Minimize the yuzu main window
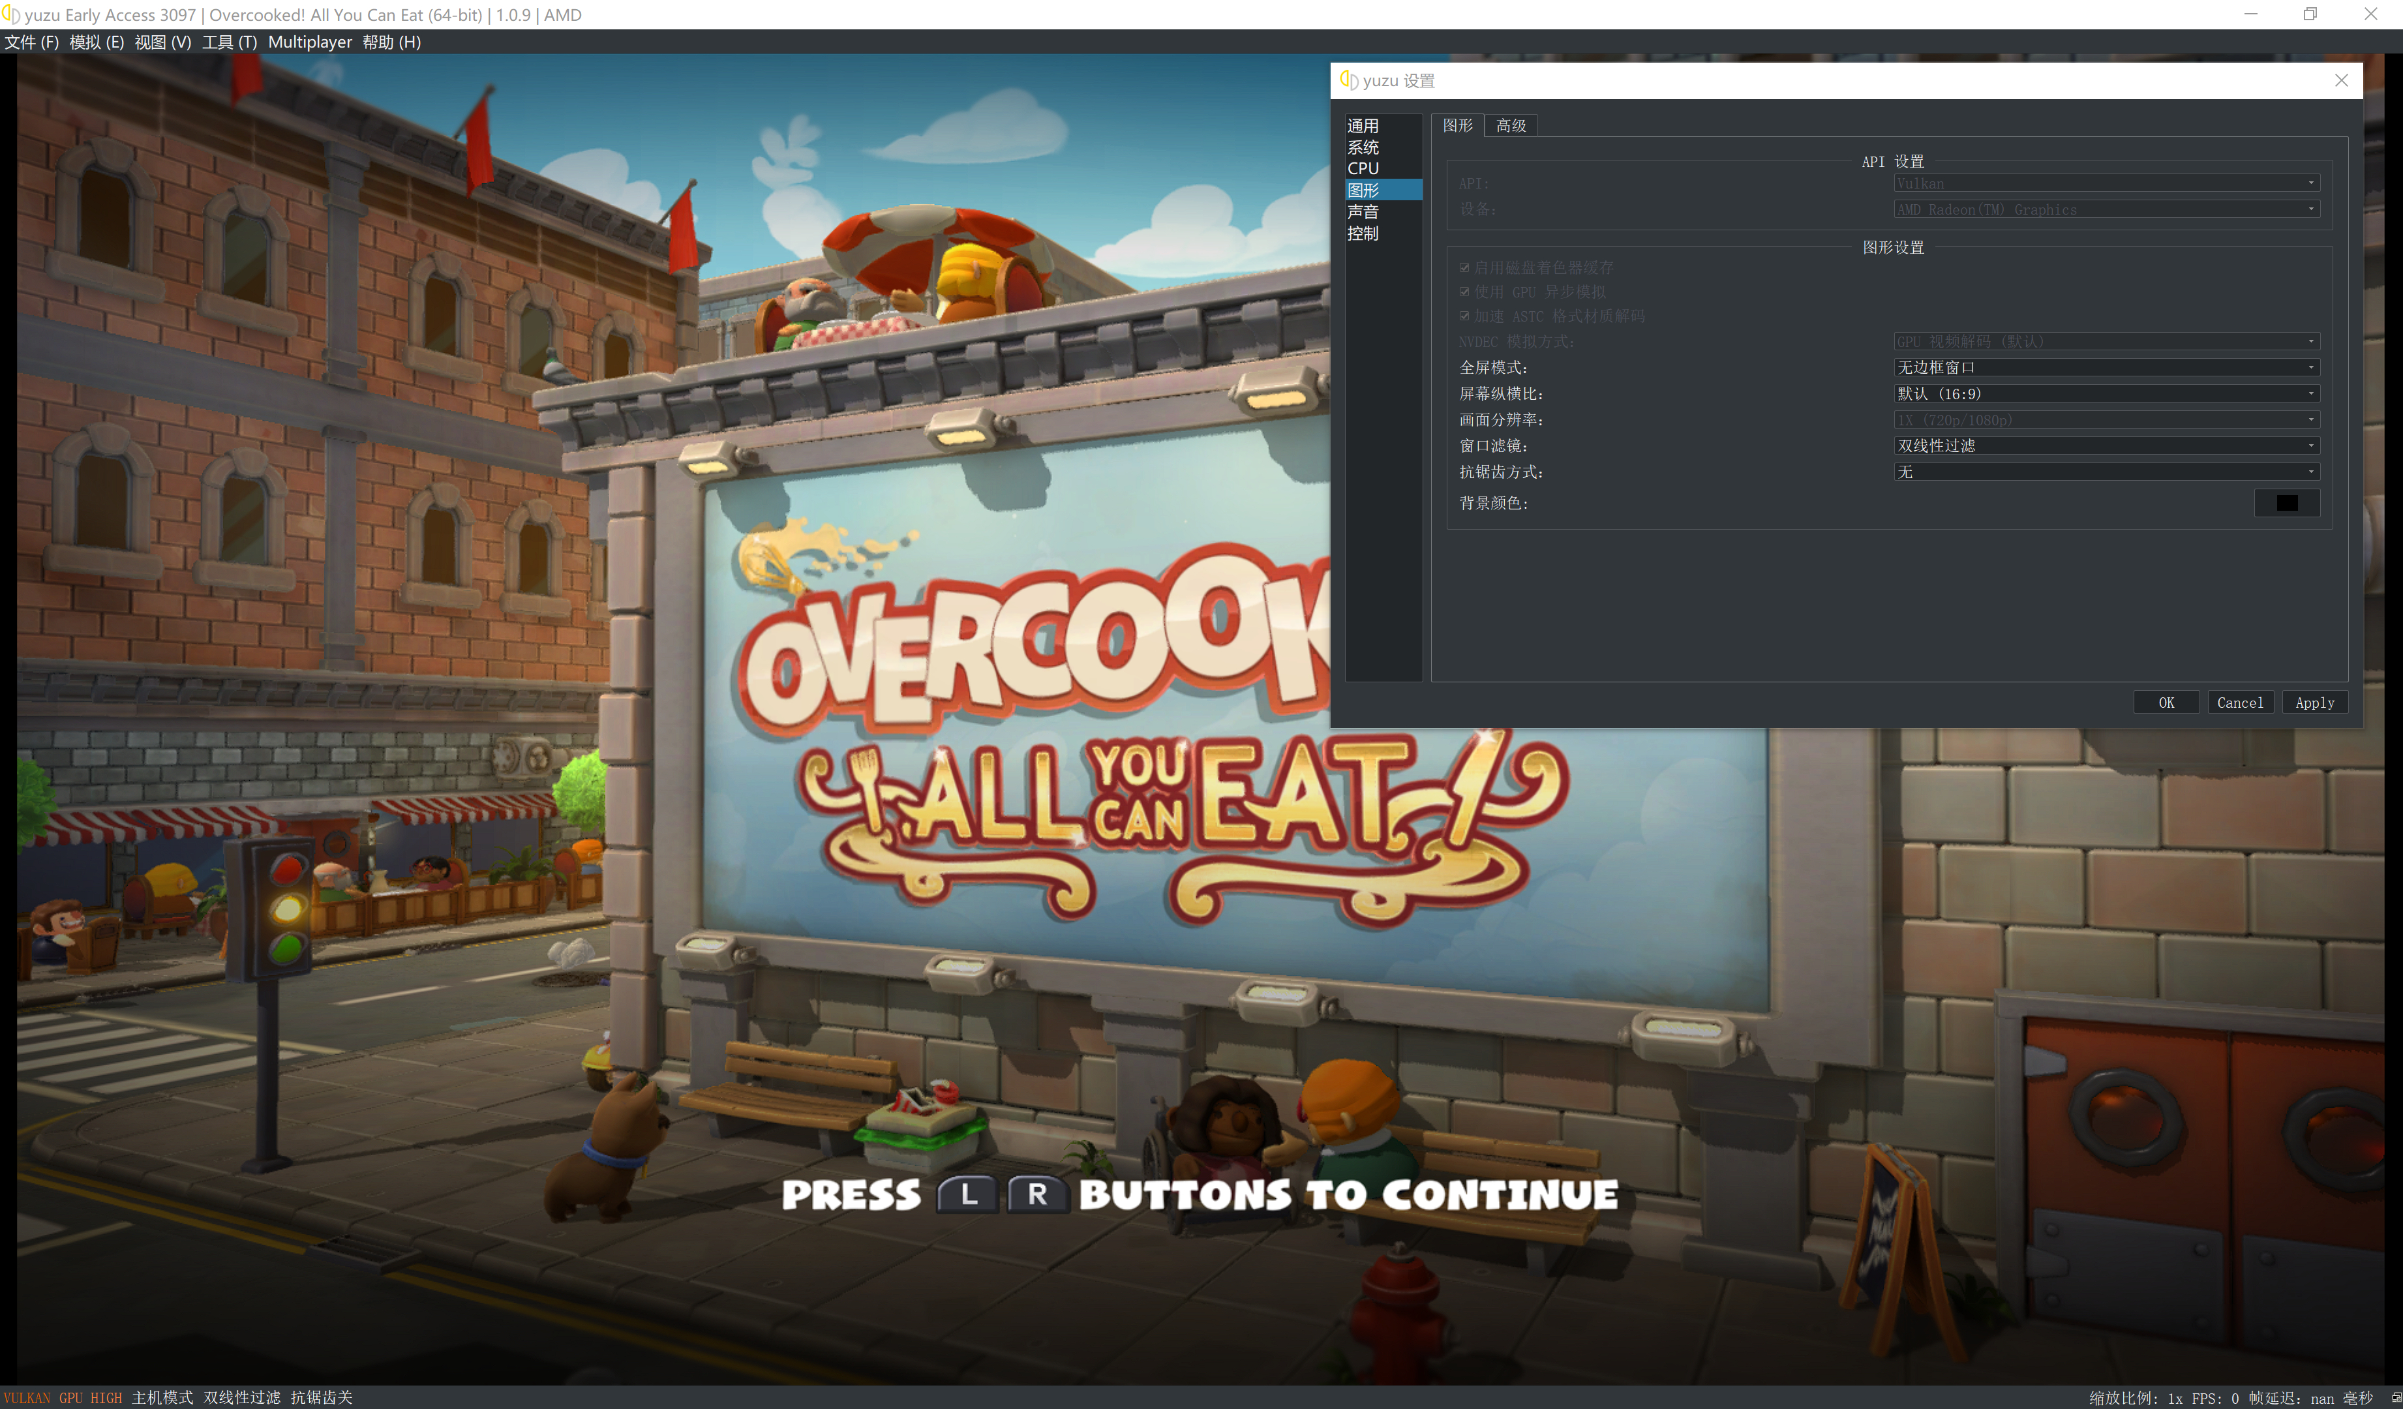The image size is (2403, 1409). 2250,14
